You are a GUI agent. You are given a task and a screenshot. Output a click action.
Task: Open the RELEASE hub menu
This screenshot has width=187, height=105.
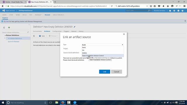point(47,15)
